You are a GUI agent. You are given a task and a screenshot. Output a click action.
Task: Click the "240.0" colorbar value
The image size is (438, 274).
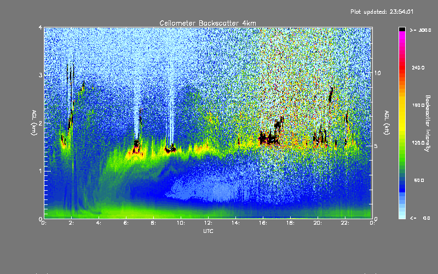(x=418, y=67)
